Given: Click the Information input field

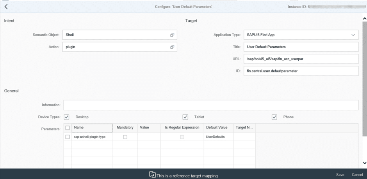Looking at the screenshot, I should pyautogui.click(x=211, y=105).
